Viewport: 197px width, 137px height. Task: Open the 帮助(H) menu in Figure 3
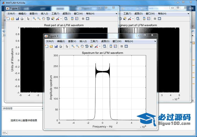(x=129, y=41)
